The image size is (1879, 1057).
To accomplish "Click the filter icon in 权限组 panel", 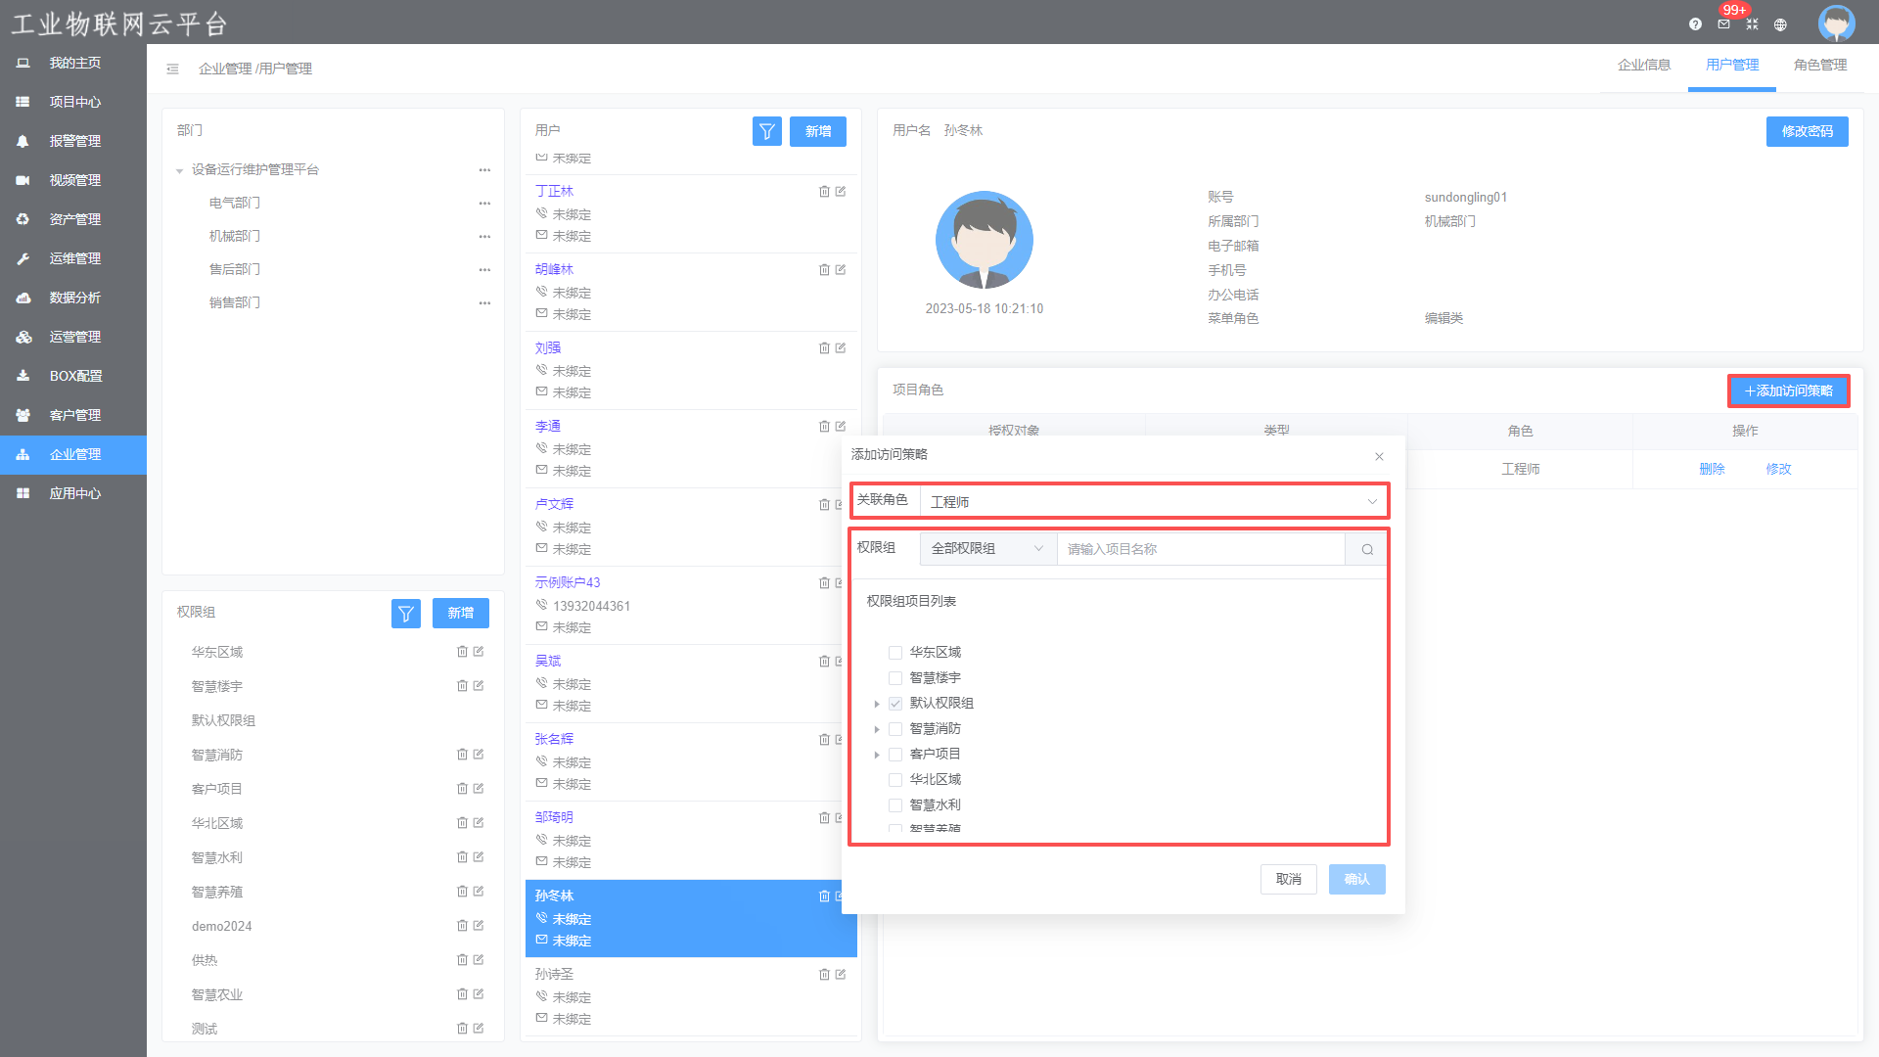I will [x=405, y=614].
